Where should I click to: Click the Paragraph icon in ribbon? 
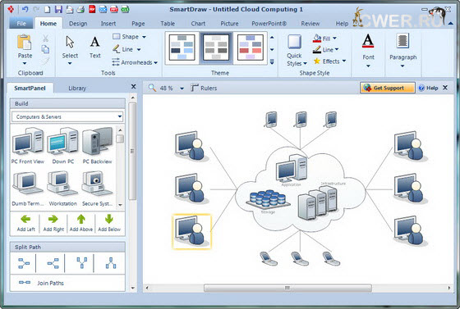coord(402,41)
